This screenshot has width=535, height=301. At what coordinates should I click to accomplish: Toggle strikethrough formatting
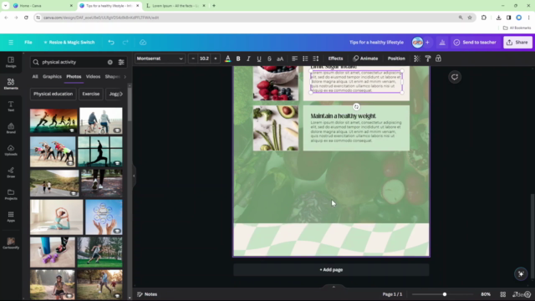coord(269,59)
